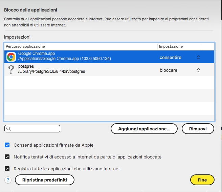The width and height of the screenshot is (222, 192).
Task: Click Ripristina predefiniti button
Action: [45, 180]
